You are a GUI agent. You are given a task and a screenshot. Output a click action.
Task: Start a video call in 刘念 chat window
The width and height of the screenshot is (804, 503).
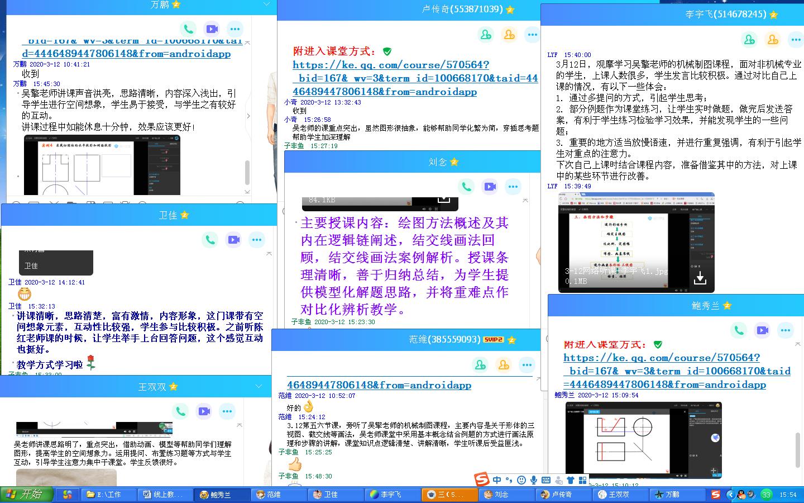click(x=490, y=187)
